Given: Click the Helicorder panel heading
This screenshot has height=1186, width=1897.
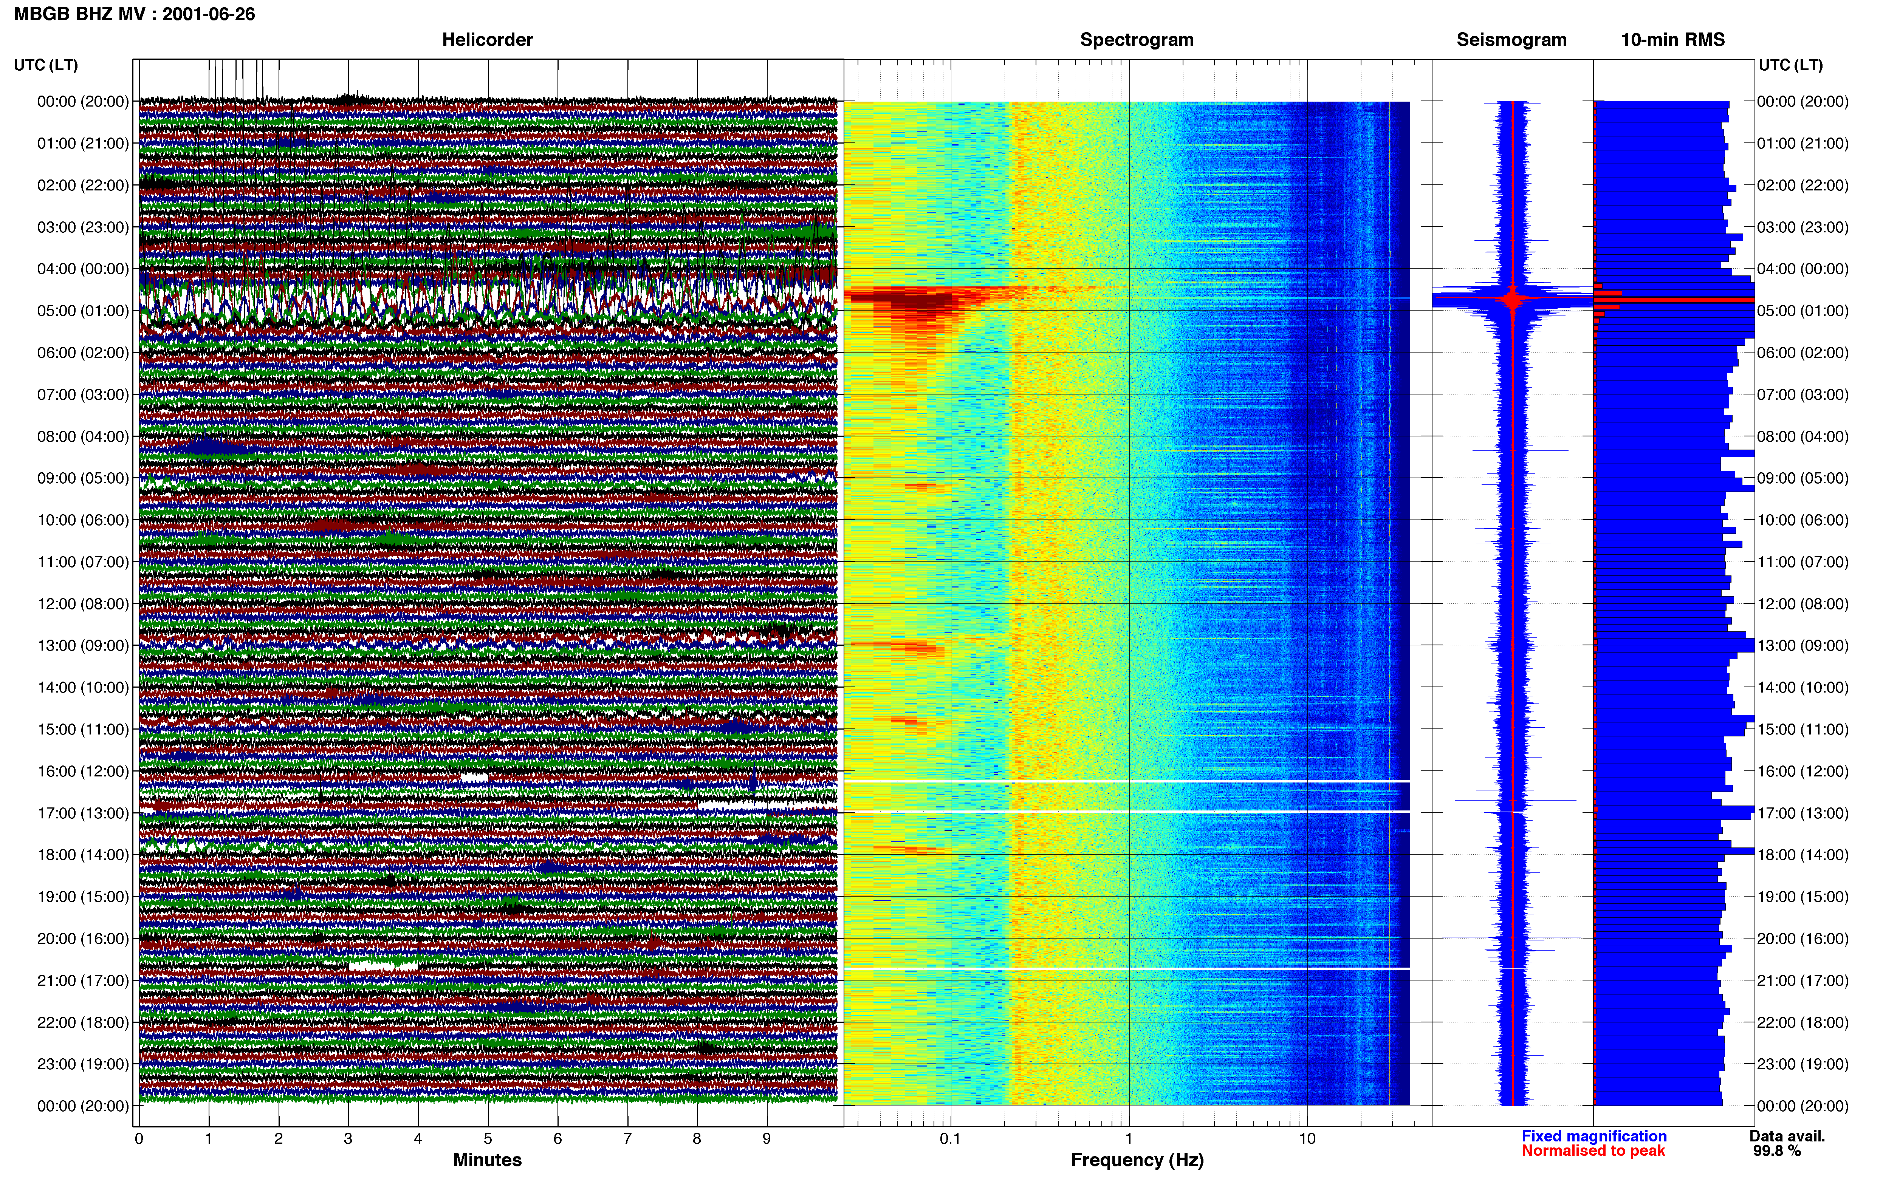Looking at the screenshot, I should coord(487,40).
